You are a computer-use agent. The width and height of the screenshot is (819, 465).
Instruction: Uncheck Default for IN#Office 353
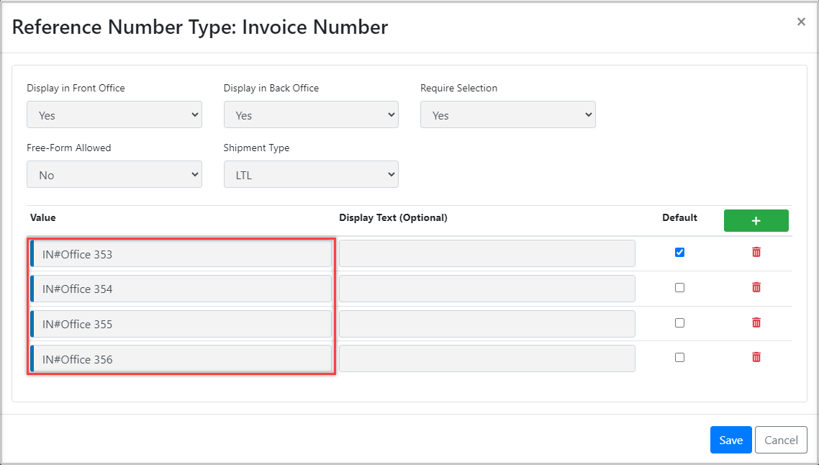679,253
